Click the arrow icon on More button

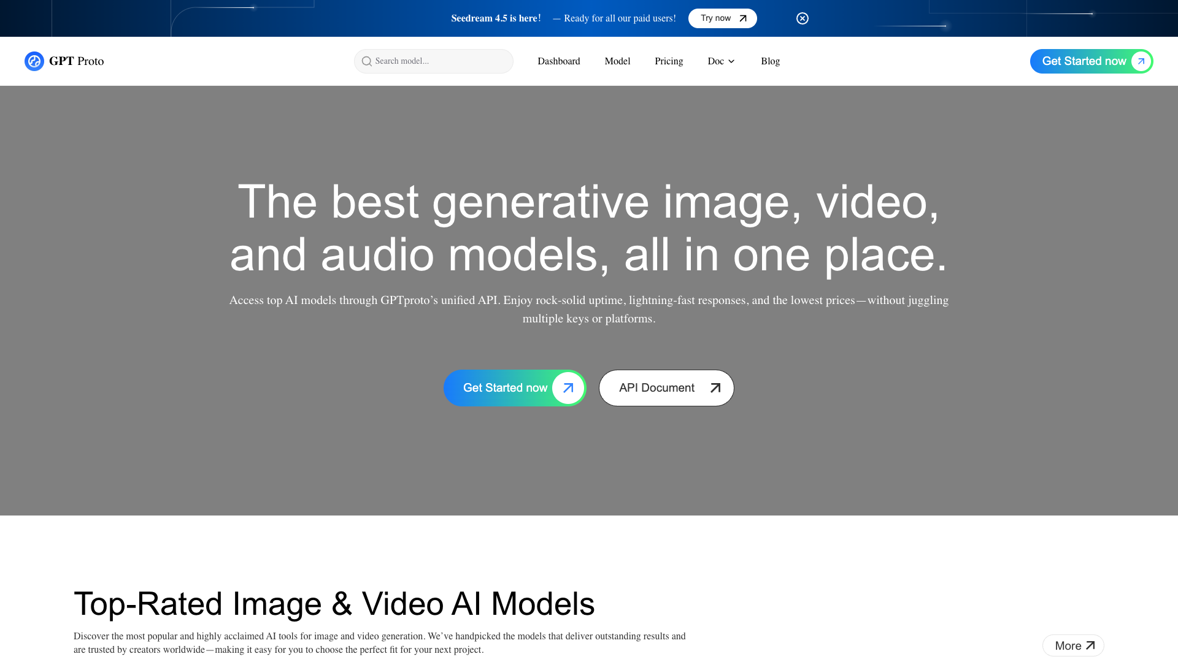pos(1090,645)
